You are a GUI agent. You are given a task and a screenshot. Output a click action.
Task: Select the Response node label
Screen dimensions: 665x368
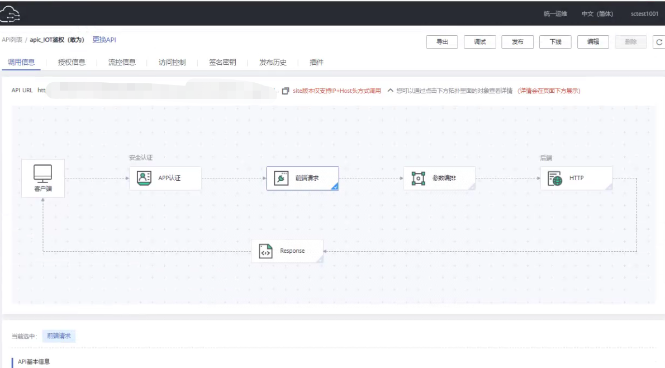point(292,251)
